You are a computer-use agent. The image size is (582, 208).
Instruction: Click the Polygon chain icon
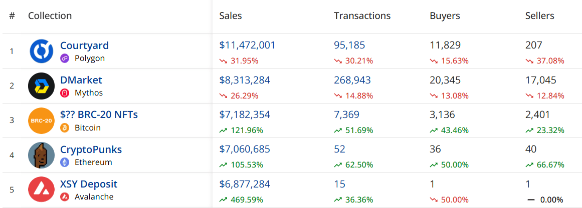[65, 58]
